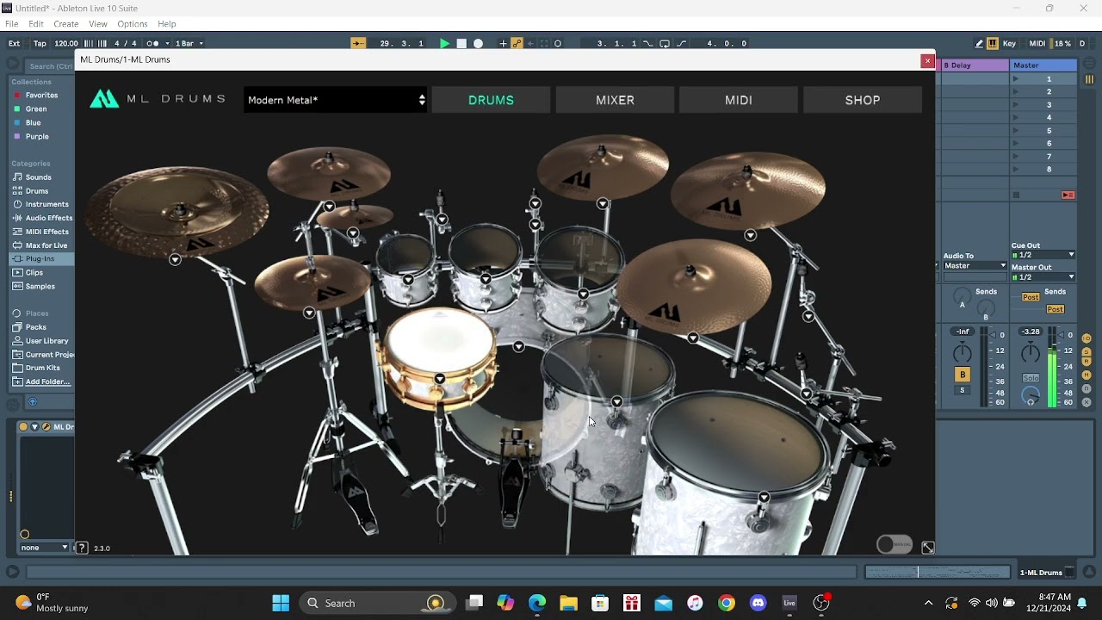Screen dimensions: 1102x620
Task: Open Discord from the taskbar
Action: [x=758, y=603]
